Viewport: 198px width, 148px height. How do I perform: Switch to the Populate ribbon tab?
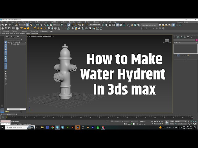(x=45, y=31)
